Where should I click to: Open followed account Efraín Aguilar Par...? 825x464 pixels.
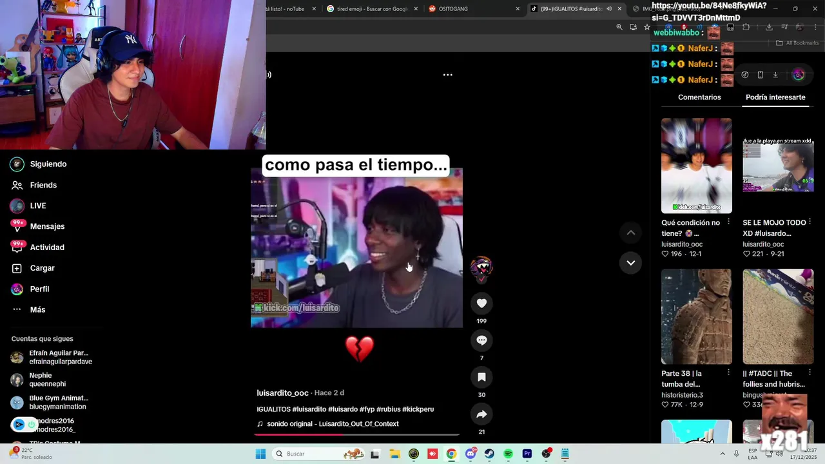click(52, 357)
